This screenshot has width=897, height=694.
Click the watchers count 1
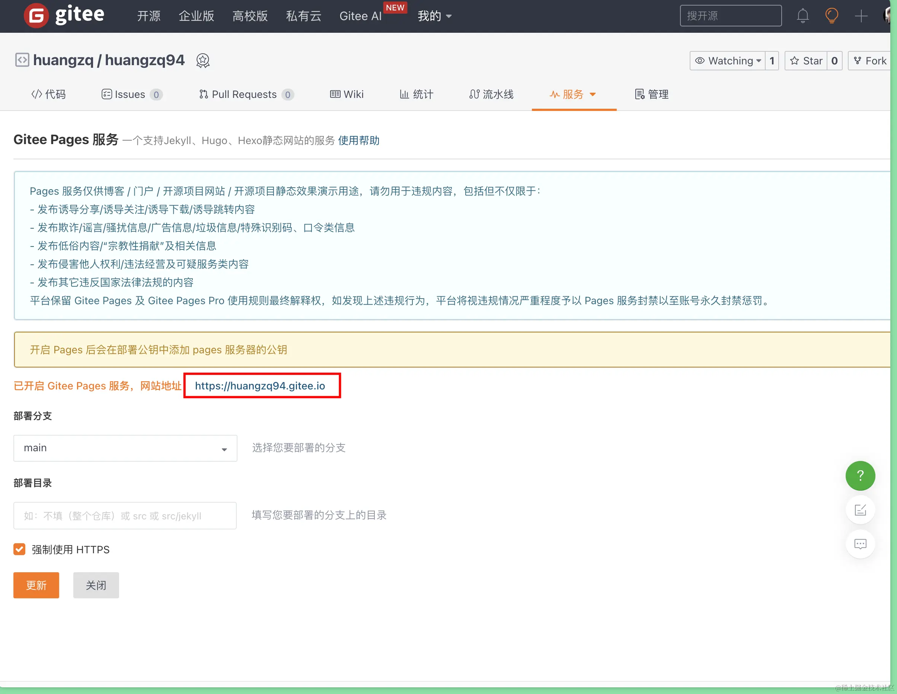coord(772,61)
